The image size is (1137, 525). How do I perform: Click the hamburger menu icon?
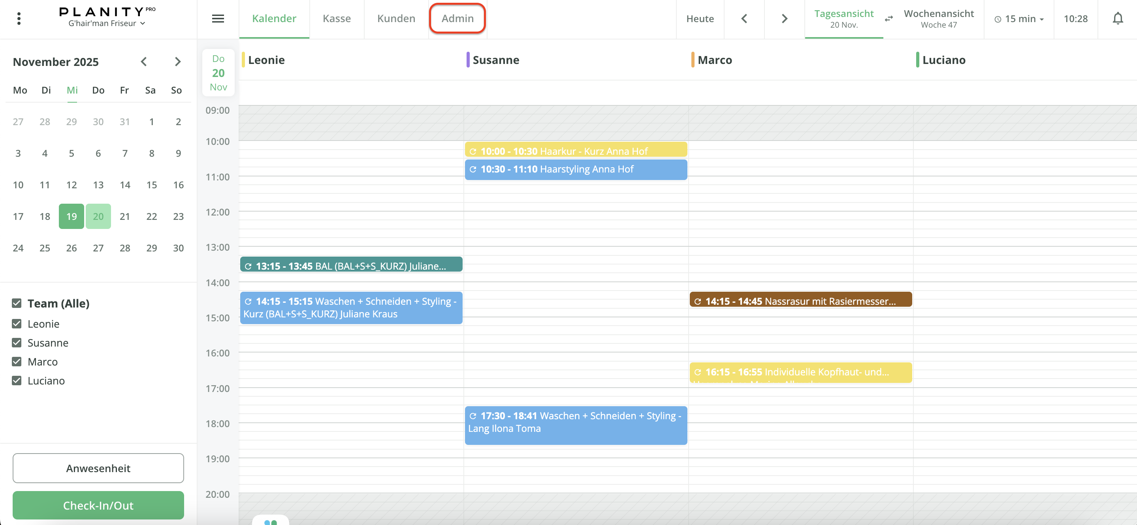[x=218, y=19]
